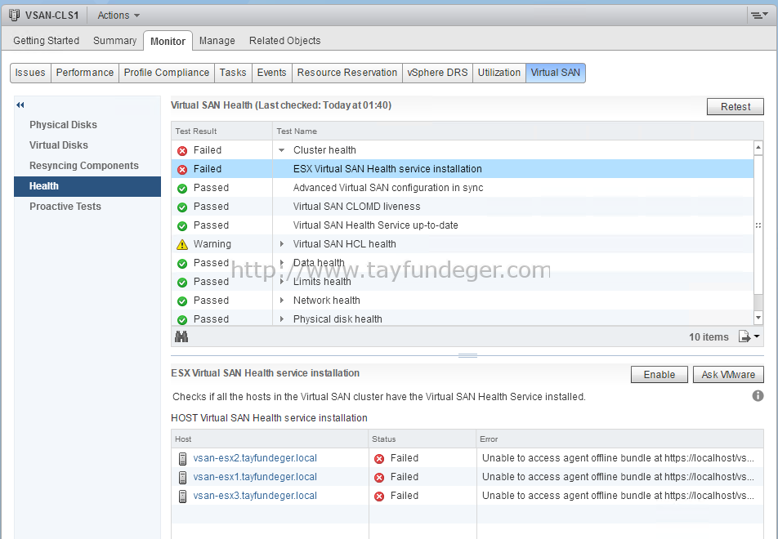Click the host icon for vsan-esx2
The width and height of the screenshot is (778, 539).
click(x=182, y=459)
